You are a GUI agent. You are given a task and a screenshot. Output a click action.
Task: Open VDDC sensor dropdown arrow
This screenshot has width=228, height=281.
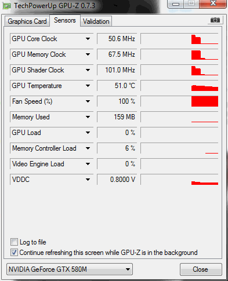tap(88, 180)
